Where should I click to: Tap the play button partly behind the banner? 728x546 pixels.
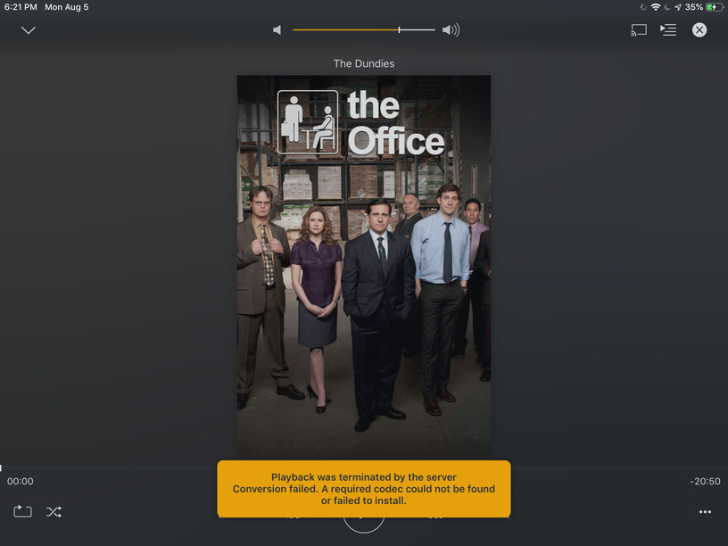tap(364, 525)
